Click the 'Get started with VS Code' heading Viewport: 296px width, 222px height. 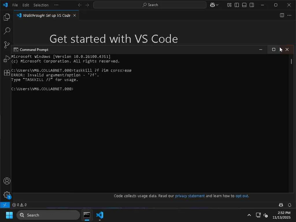114,39
